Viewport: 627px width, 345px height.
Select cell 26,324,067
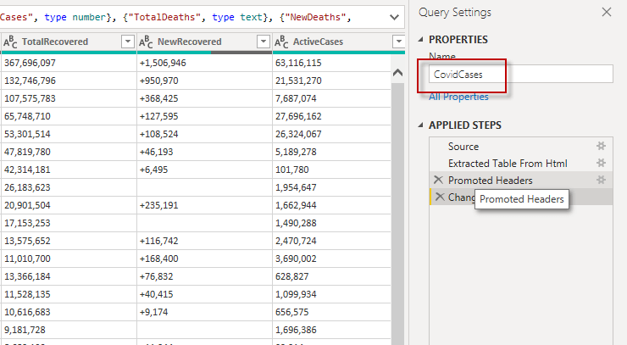pyautogui.click(x=331, y=134)
